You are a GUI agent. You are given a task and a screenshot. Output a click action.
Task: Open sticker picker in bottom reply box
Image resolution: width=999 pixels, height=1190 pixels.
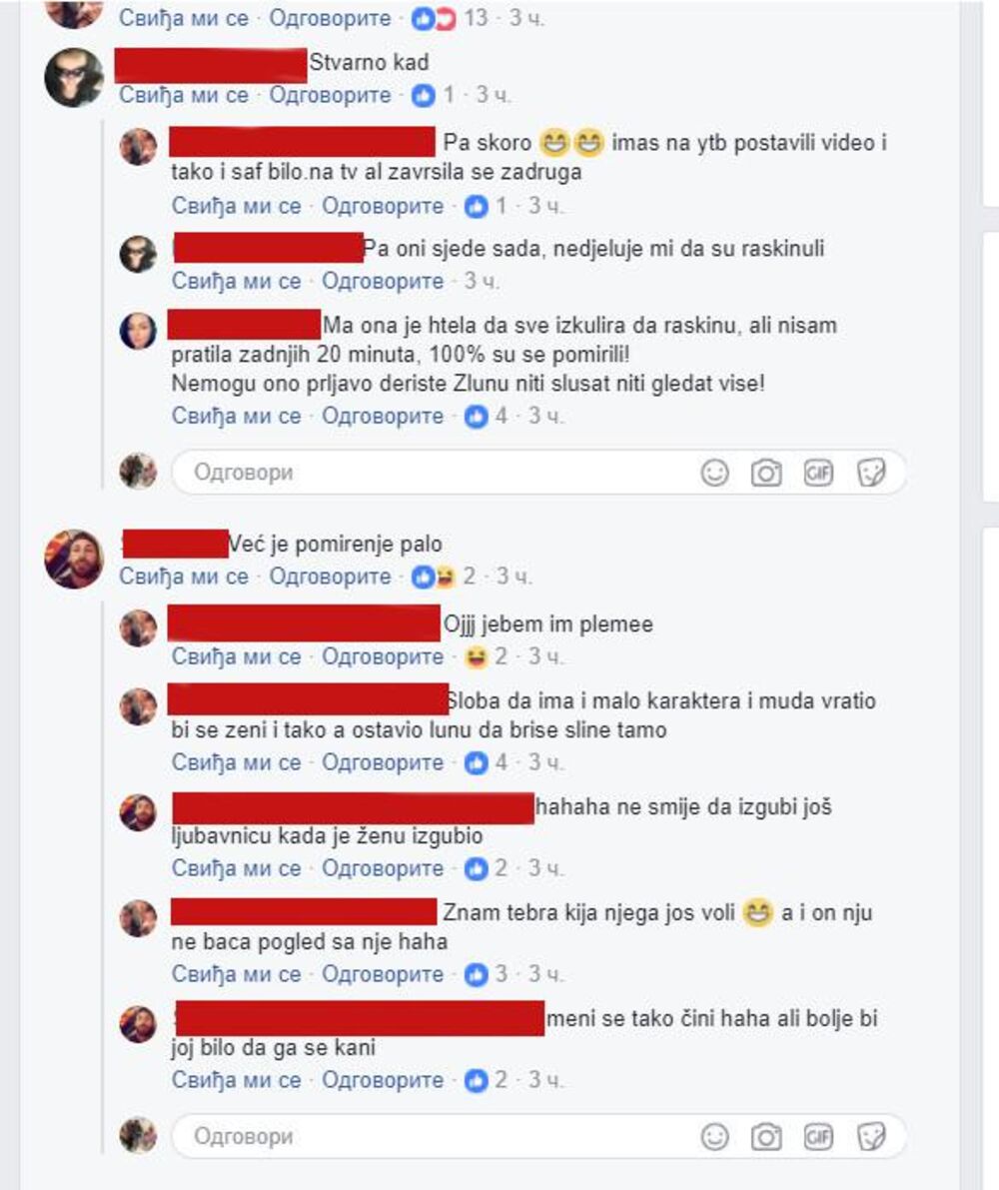pos(871,1137)
